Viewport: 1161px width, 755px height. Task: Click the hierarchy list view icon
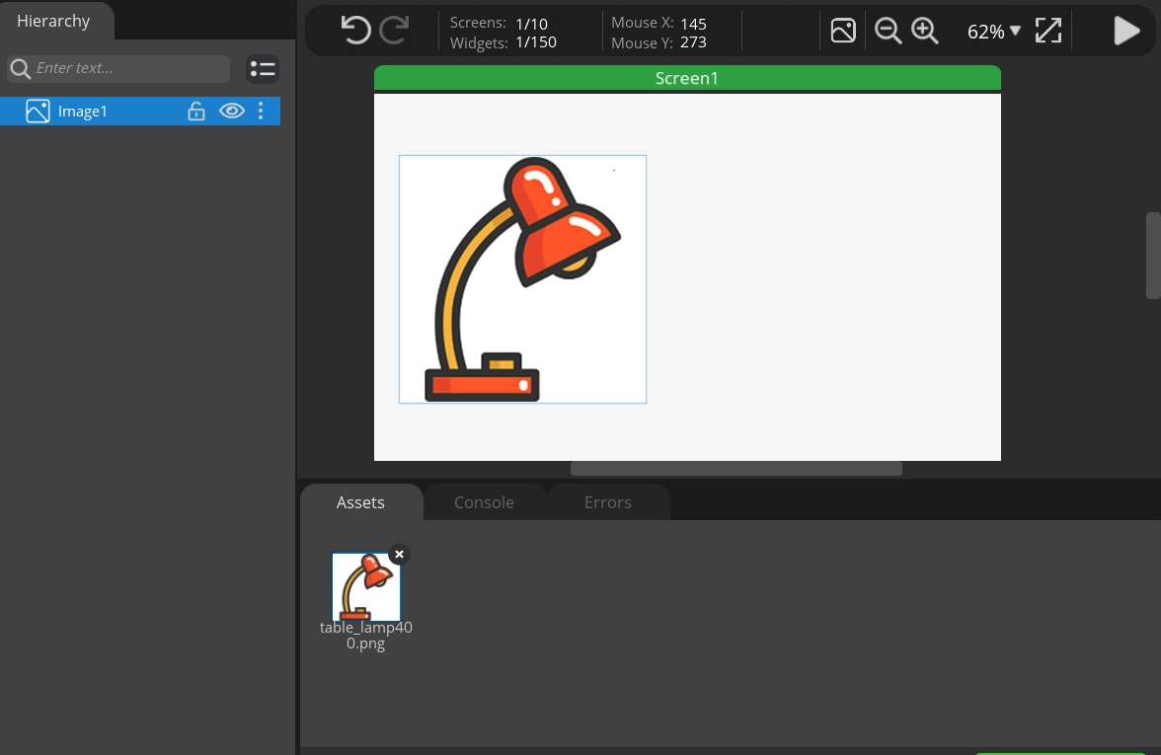263,69
